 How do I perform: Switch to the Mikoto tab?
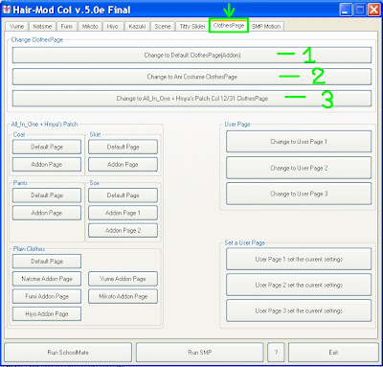90,27
